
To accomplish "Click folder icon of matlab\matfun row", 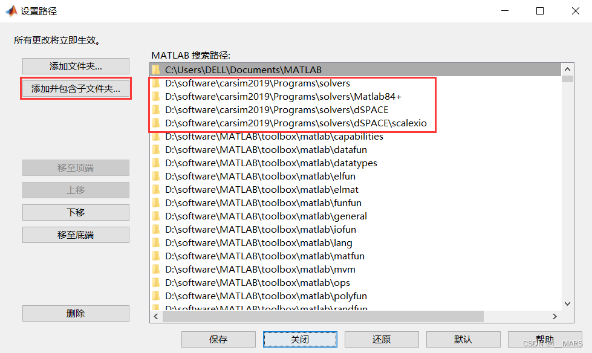I will tap(156, 256).
